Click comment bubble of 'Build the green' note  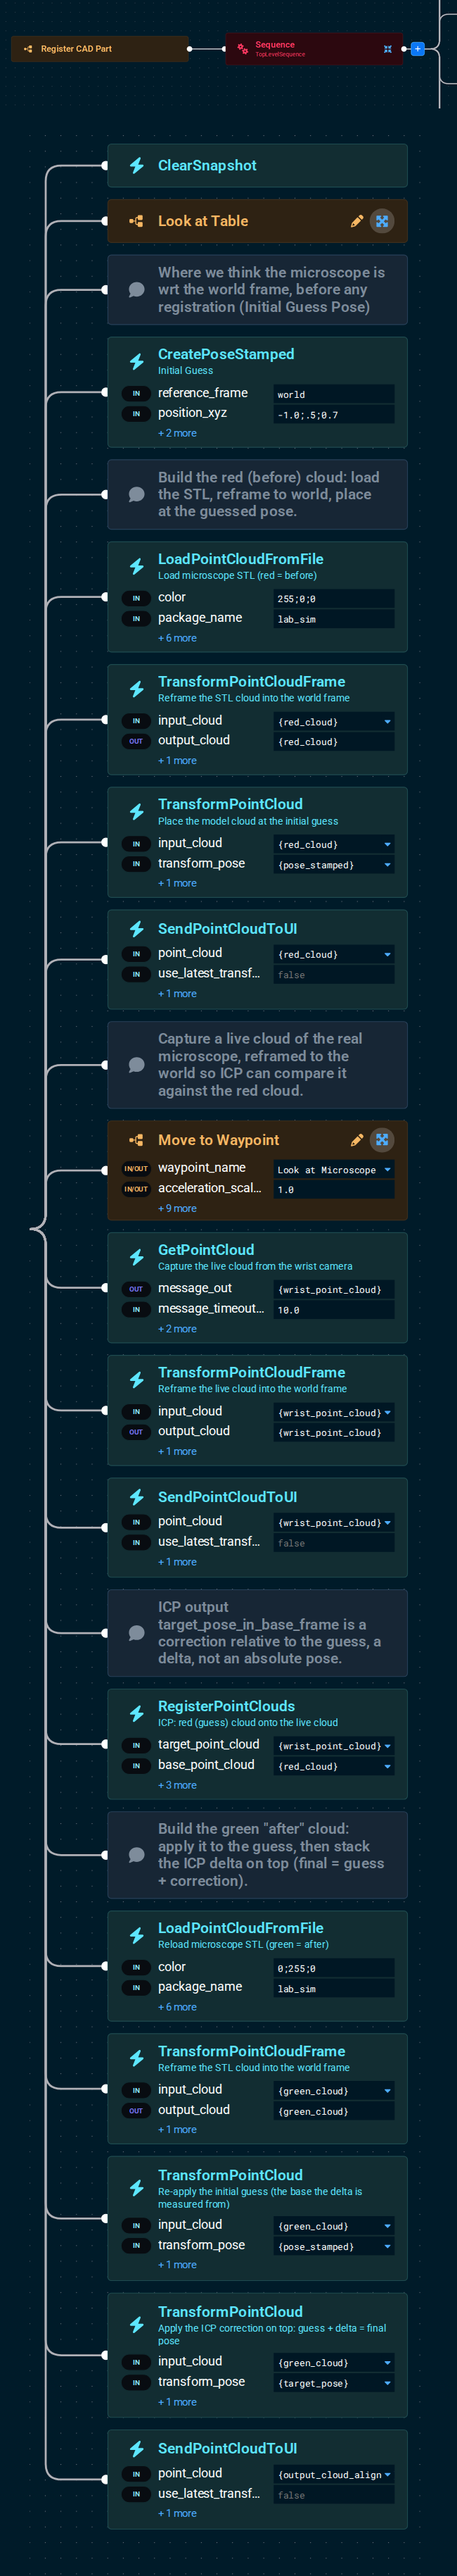[136, 1855]
